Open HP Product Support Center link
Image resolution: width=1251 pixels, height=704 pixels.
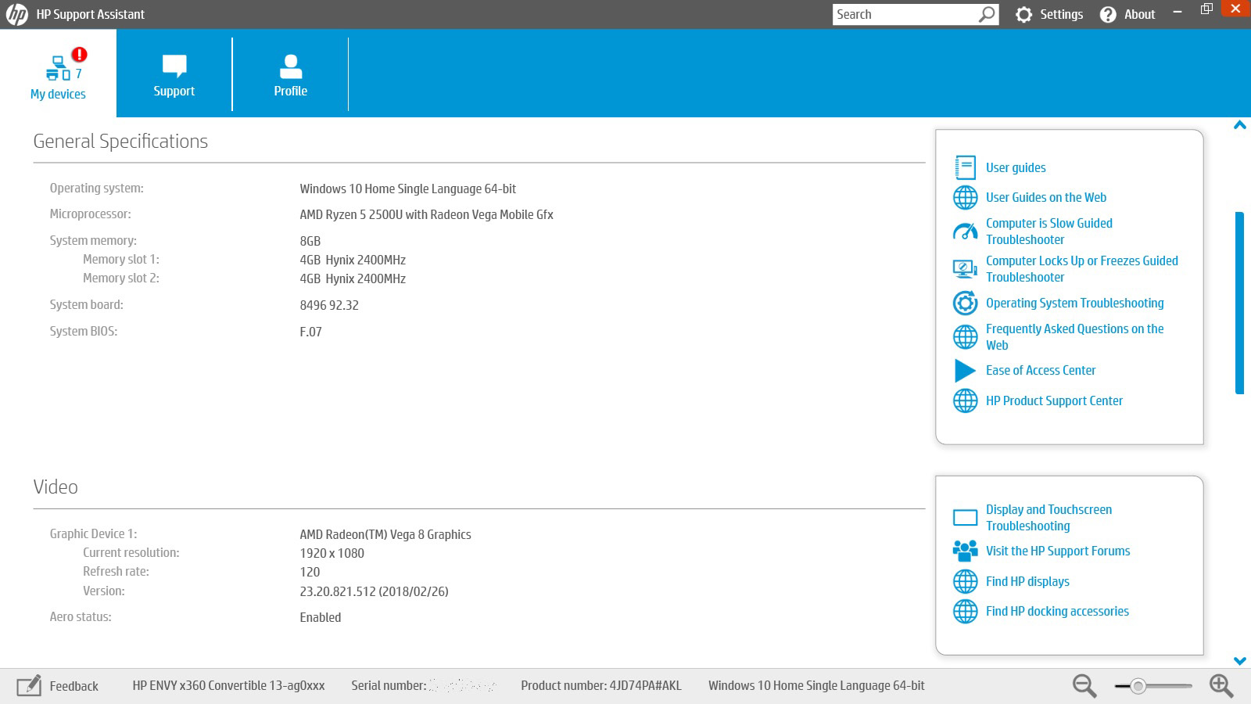(x=1054, y=400)
